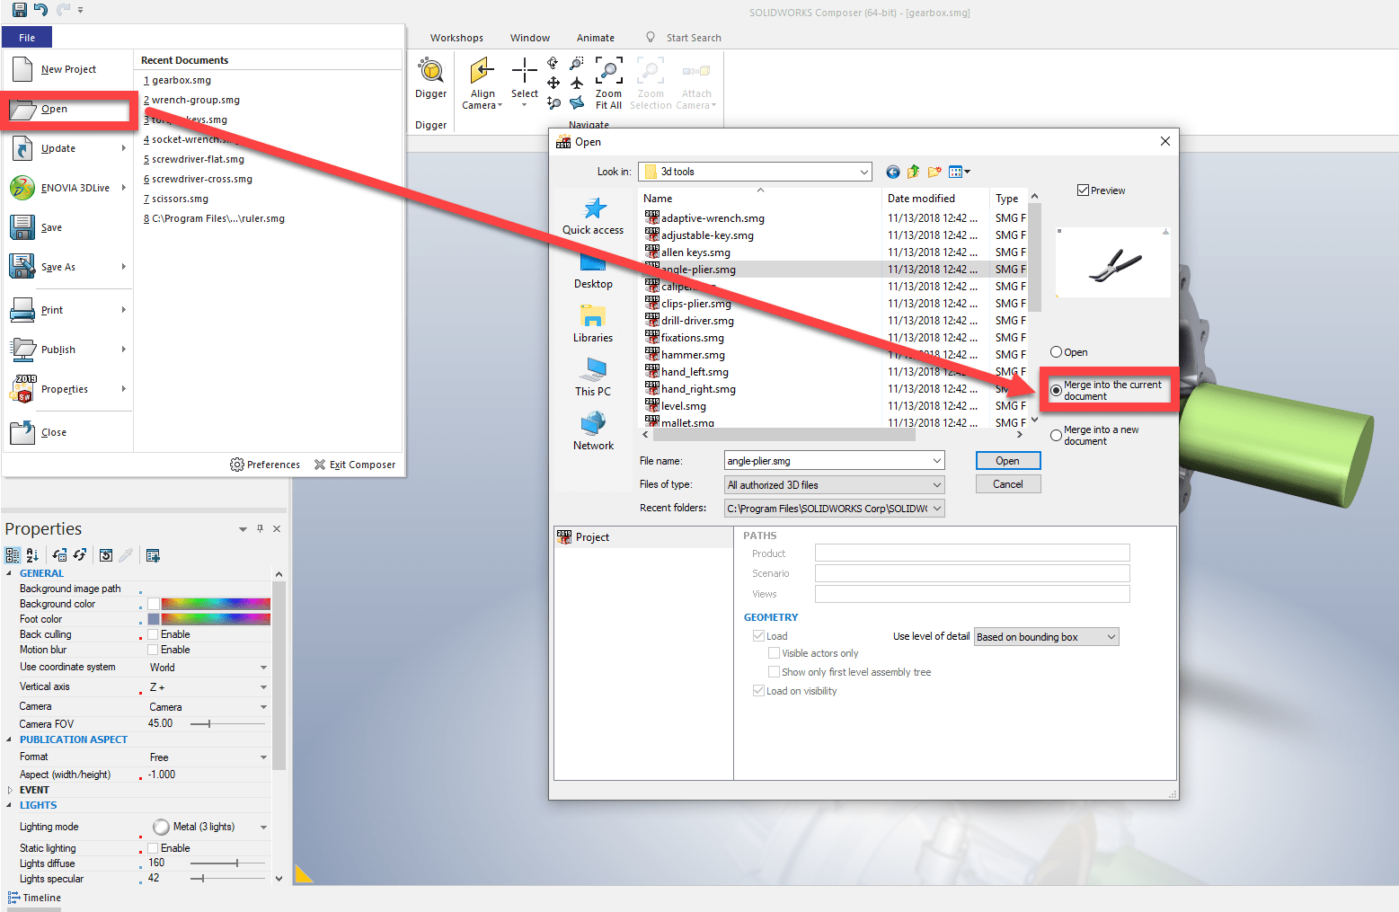Image resolution: width=1399 pixels, height=912 pixels.
Task: Click the Preferences gear icon
Action: pyautogui.click(x=237, y=465)
